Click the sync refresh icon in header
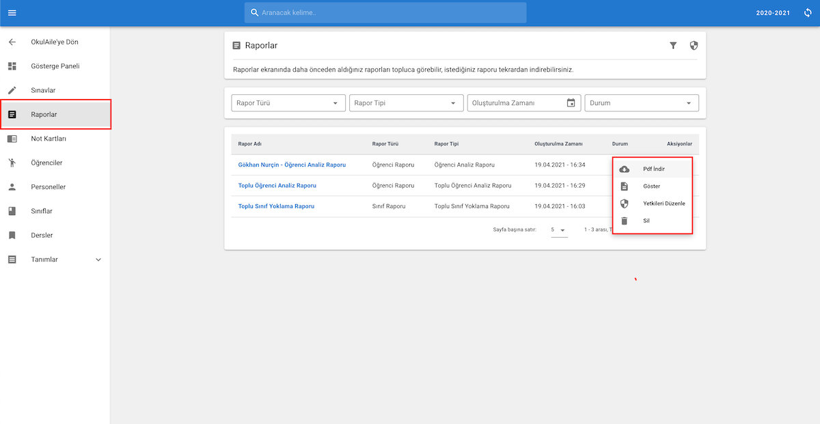This screenshot has height=424, width=820. pos(808,13)
